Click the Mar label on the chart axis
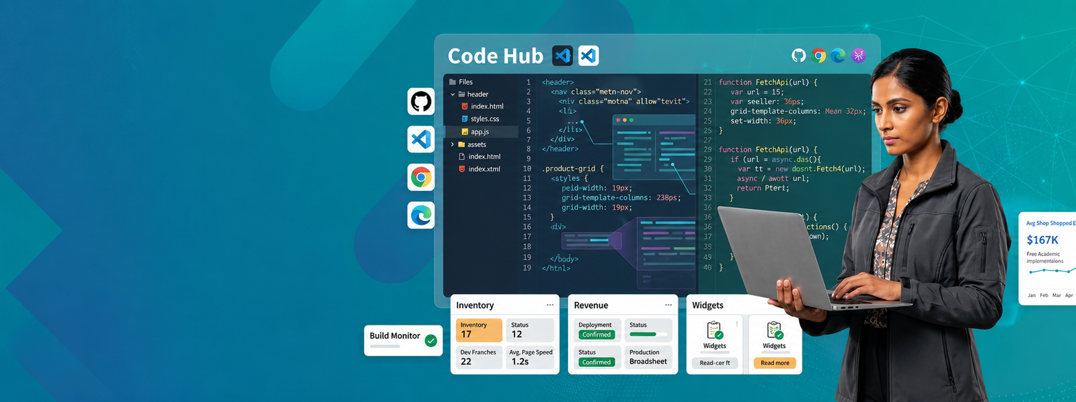 [x=1056, y=295]
